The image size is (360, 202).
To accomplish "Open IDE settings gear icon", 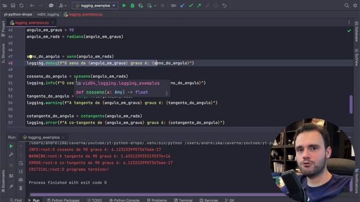I will (355, 6).
